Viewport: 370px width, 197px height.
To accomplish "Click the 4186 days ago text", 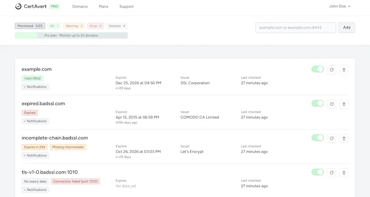I will (x=126, y=123).
